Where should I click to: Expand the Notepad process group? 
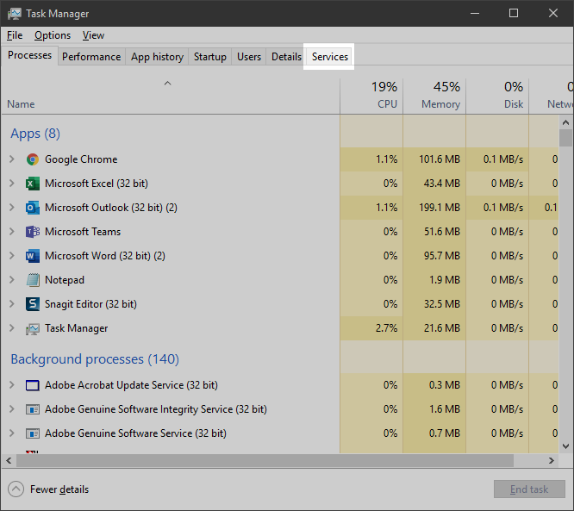[12, 280]
